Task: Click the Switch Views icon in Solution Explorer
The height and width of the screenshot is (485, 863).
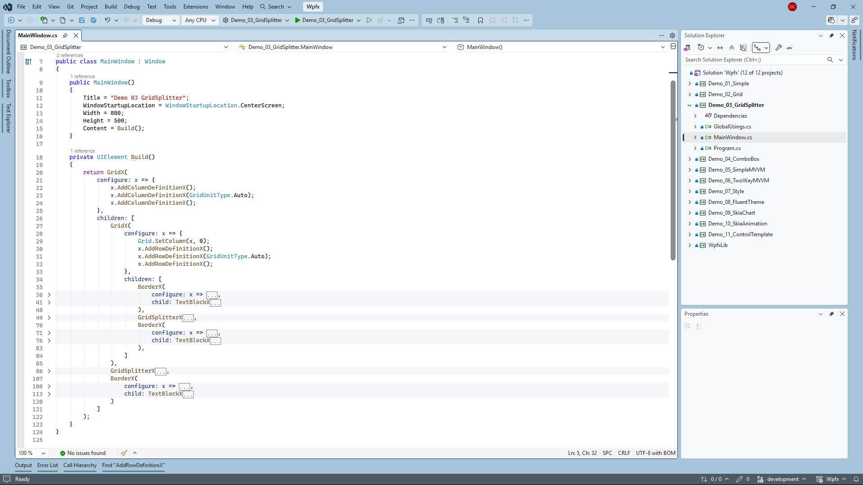Action: pos(687,48)
